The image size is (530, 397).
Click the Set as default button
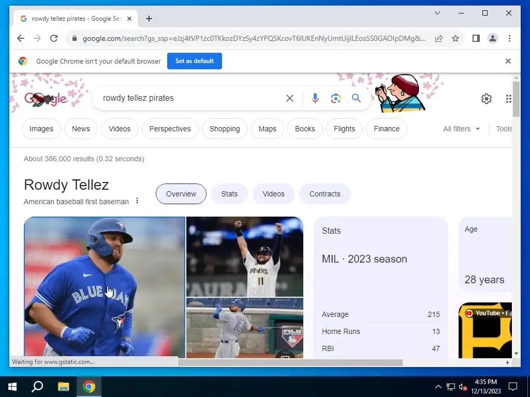(195, 61)
